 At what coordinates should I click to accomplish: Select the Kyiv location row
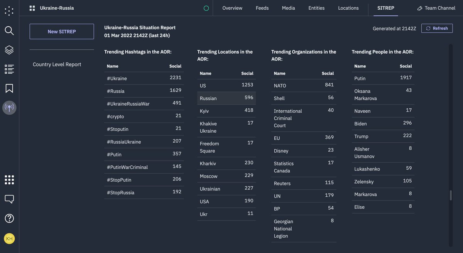tap(226, 111)
